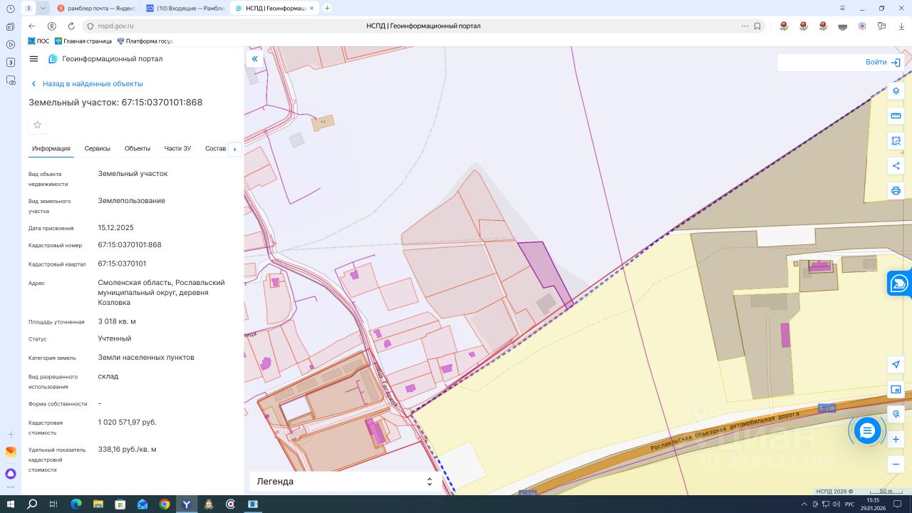
Task: Collapse the side information panel
Action: tap(254, 59)
